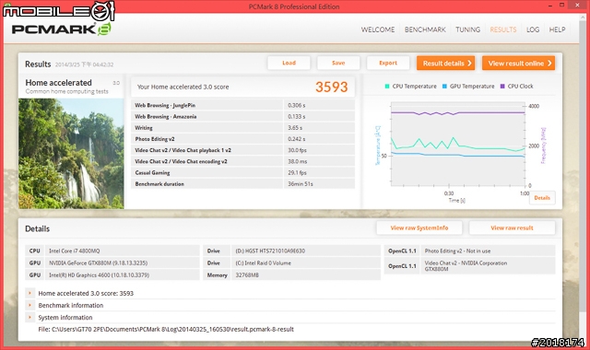Image resolution: width=590 pixels, height=350 pixels.
Task: Open the WELCOME tab
Action: tap(378, 29)
